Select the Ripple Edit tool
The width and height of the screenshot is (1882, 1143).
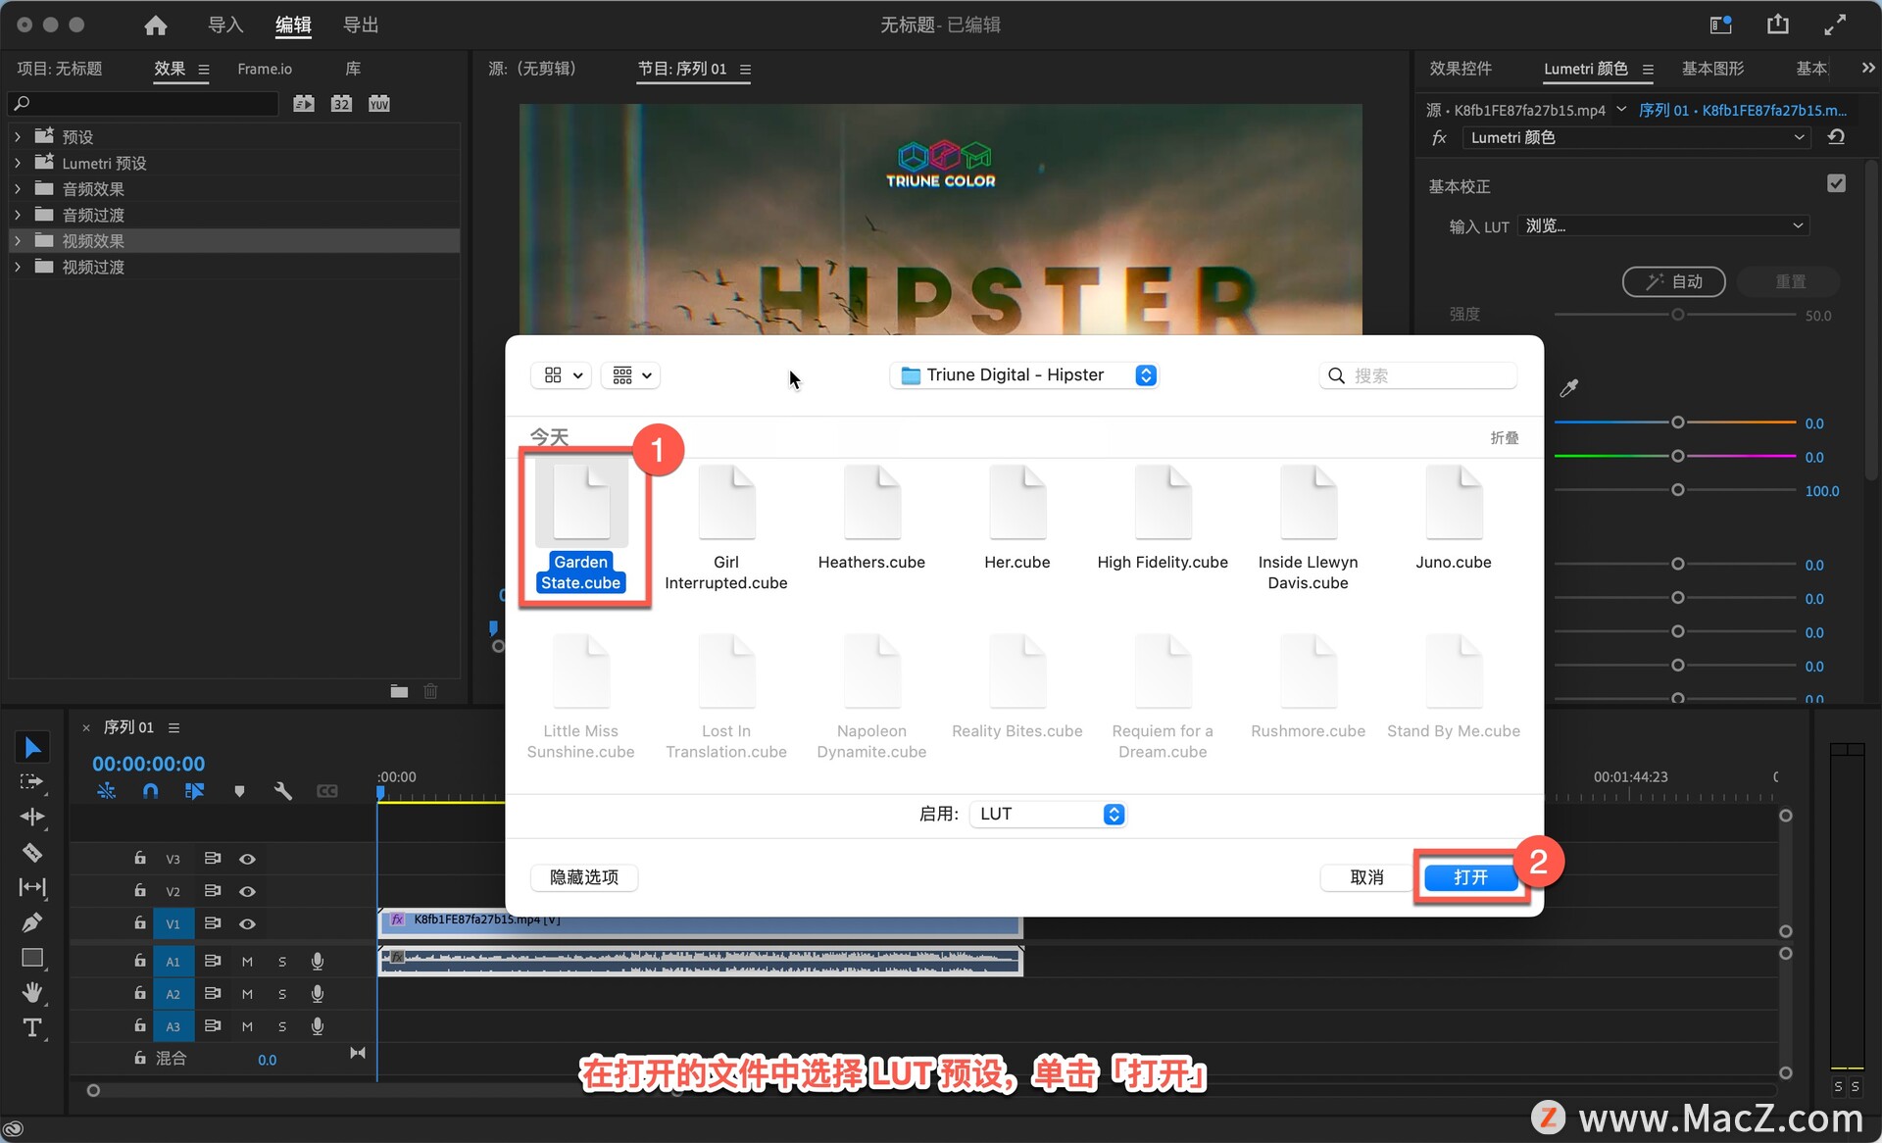32,817
